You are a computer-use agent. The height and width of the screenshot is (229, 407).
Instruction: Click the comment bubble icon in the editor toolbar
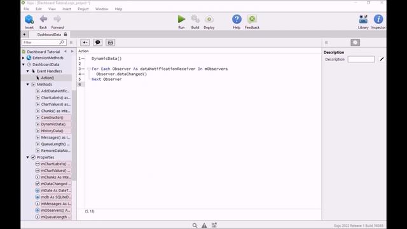pos(97,43)
